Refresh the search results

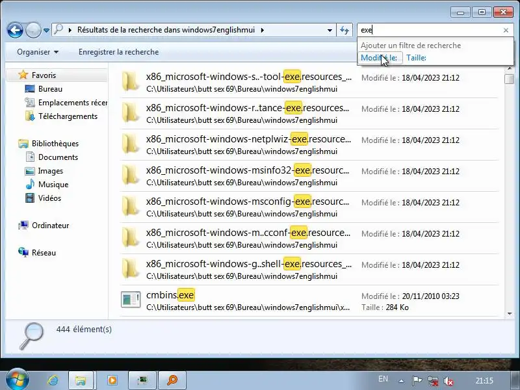pyautogui.click(x=344, y=30)
